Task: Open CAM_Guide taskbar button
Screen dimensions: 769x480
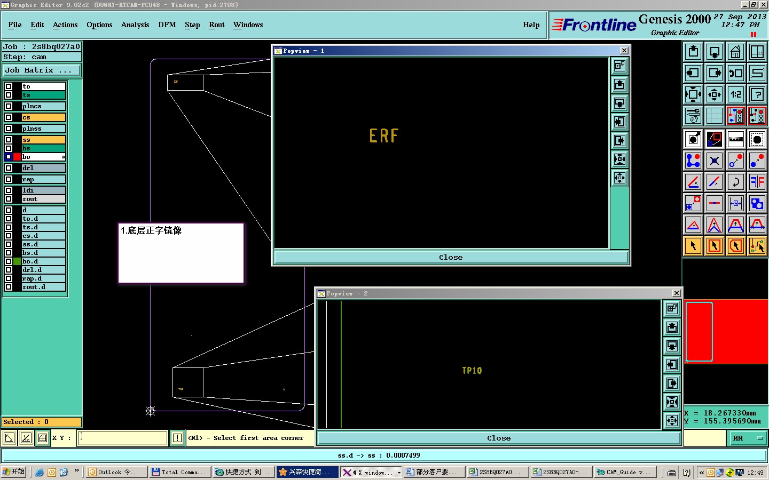Action: 625,472
